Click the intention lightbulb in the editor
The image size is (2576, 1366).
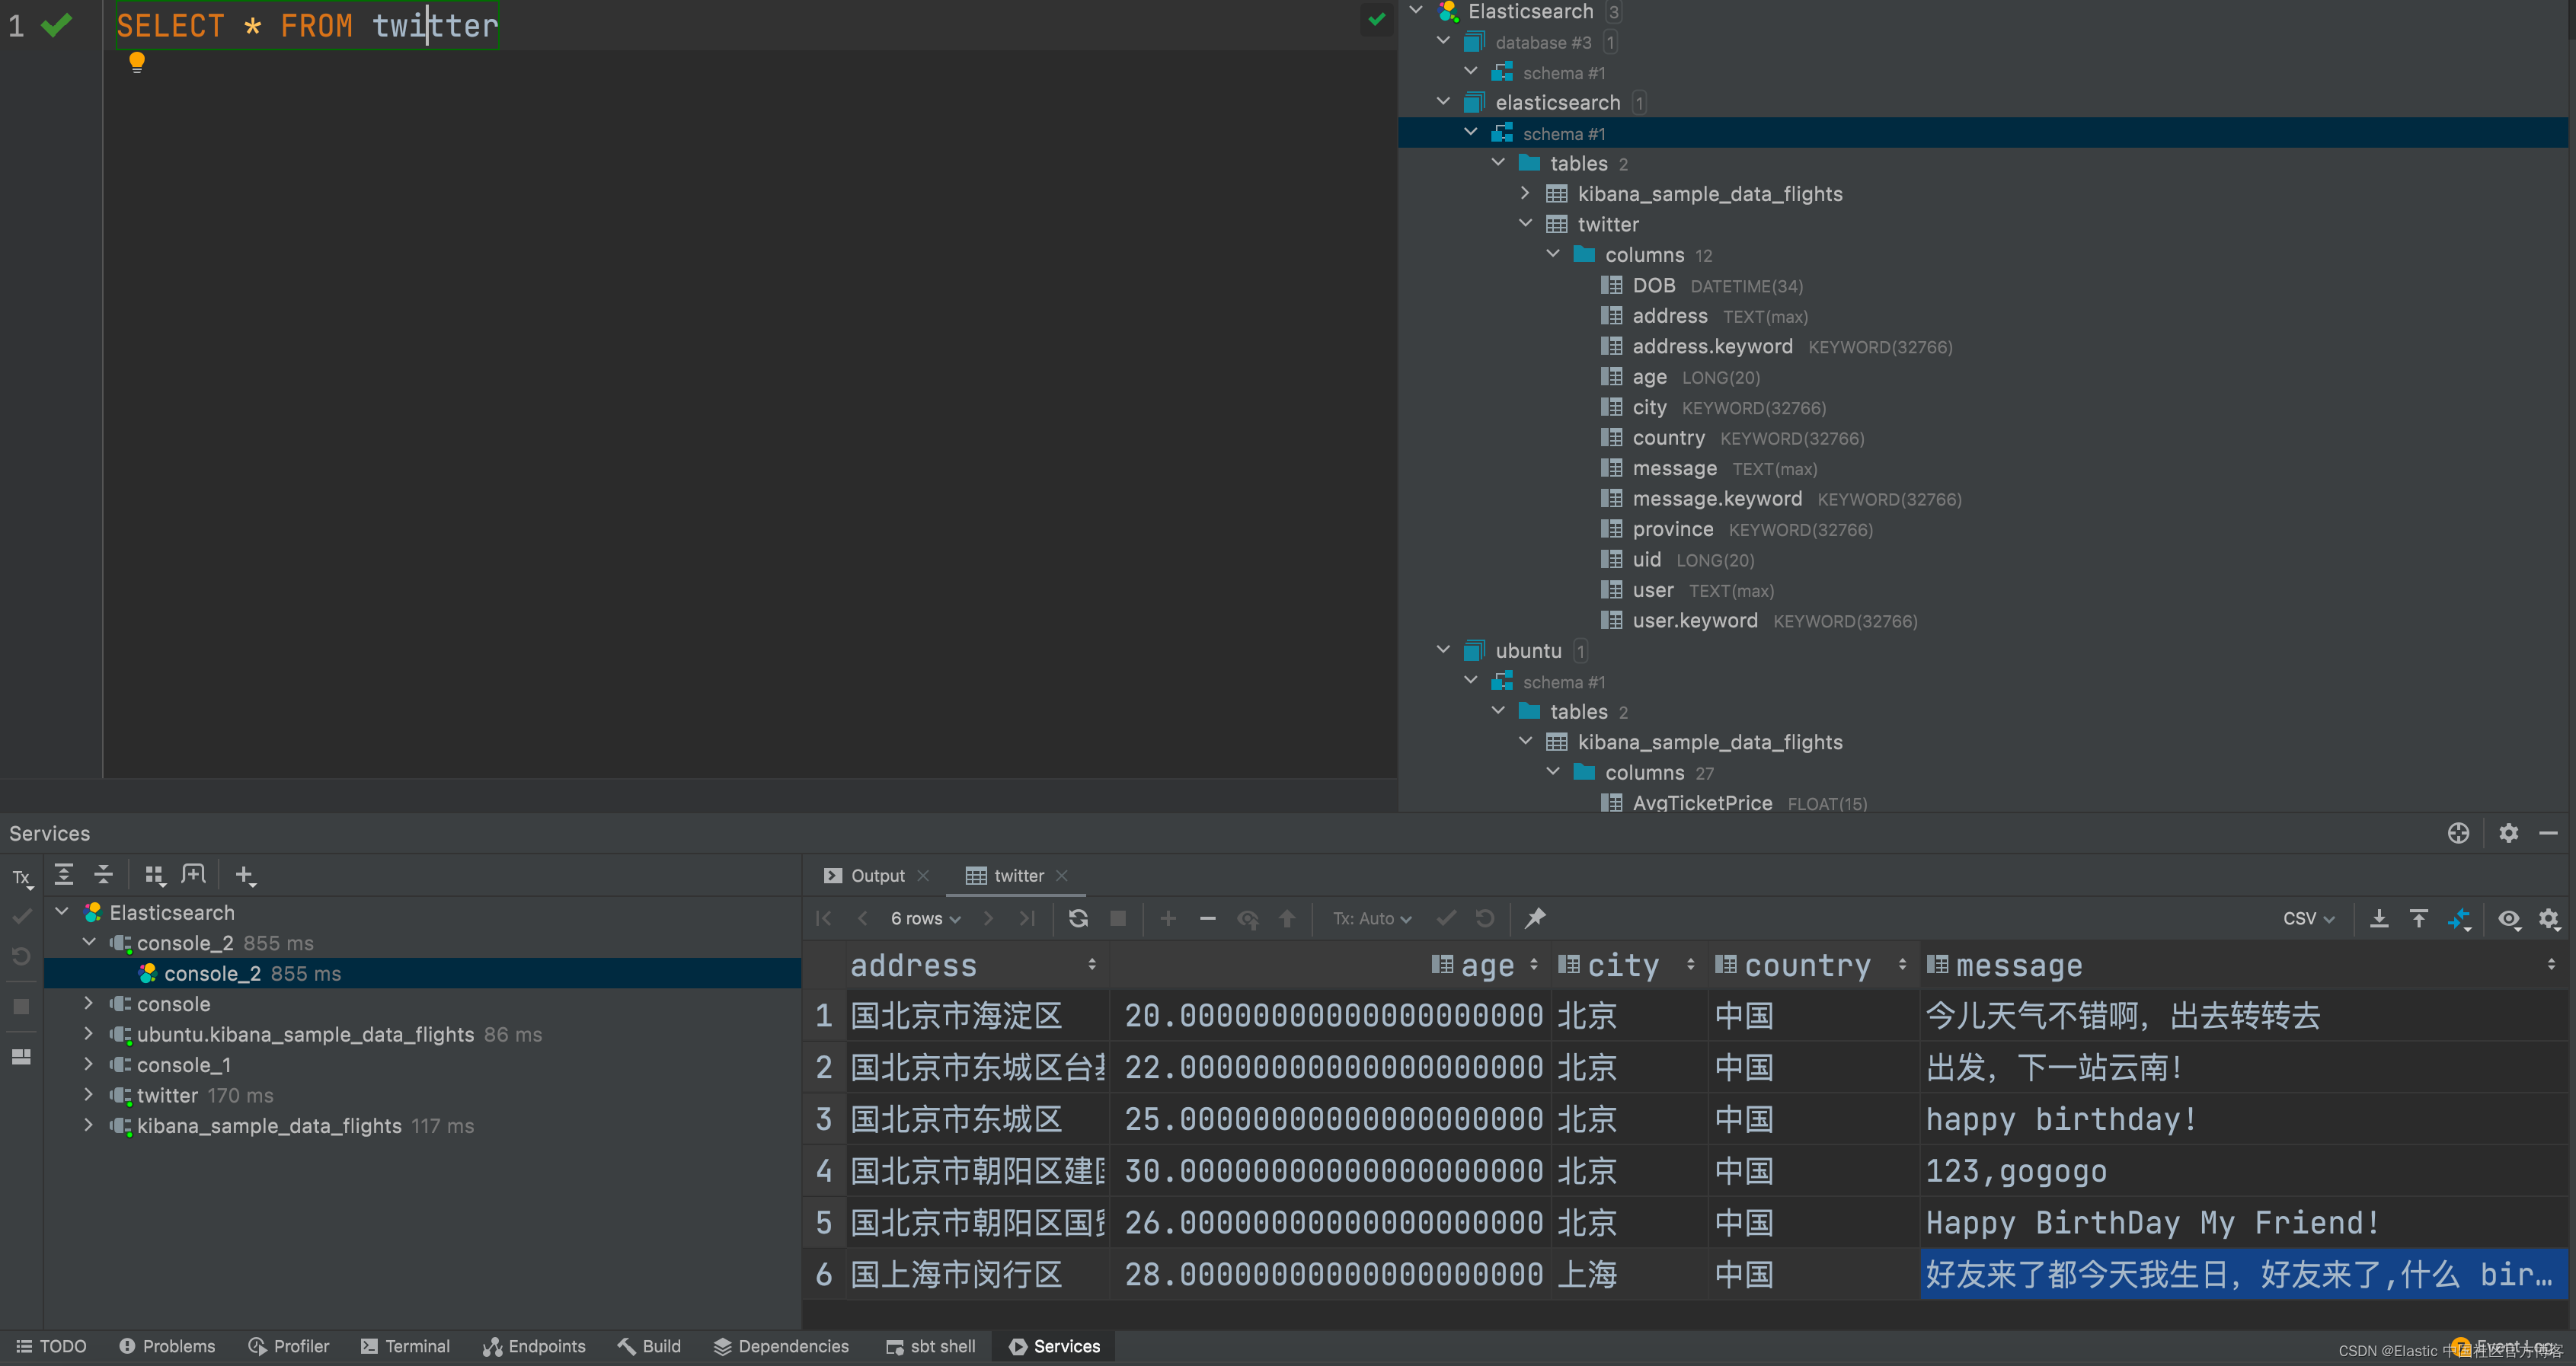137,62
